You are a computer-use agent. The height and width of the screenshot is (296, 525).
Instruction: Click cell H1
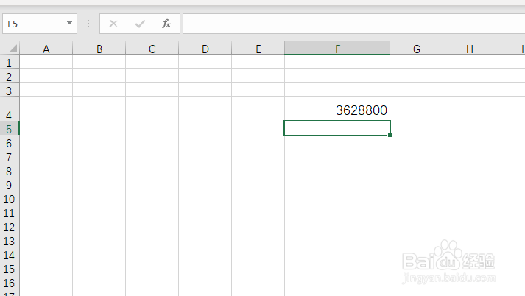tap(470, 63)
